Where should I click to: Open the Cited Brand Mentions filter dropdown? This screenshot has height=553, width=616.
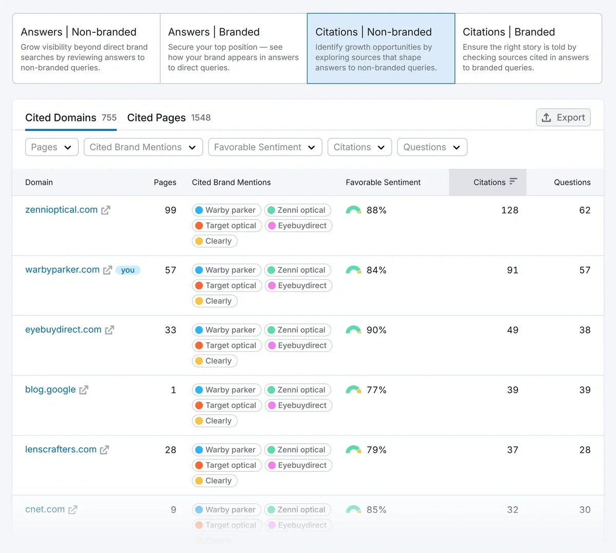tap(143, 147)
